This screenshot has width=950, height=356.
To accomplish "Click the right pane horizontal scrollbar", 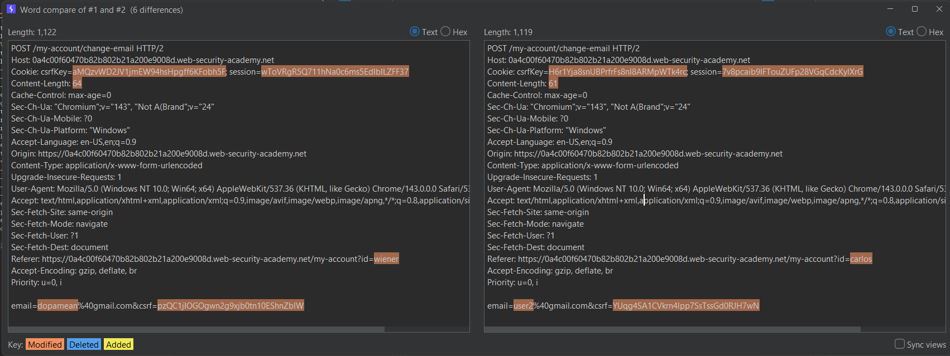I will tap(672, 329).
